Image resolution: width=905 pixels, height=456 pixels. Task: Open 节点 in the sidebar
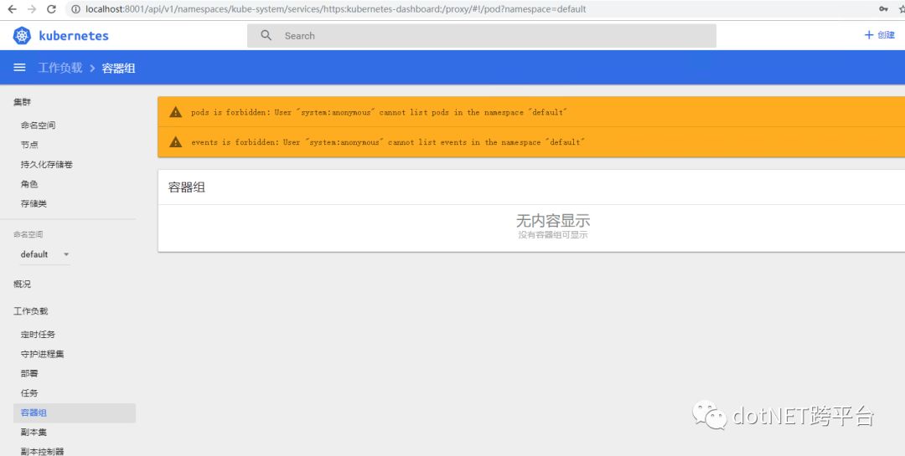click(x=29, y=145)
